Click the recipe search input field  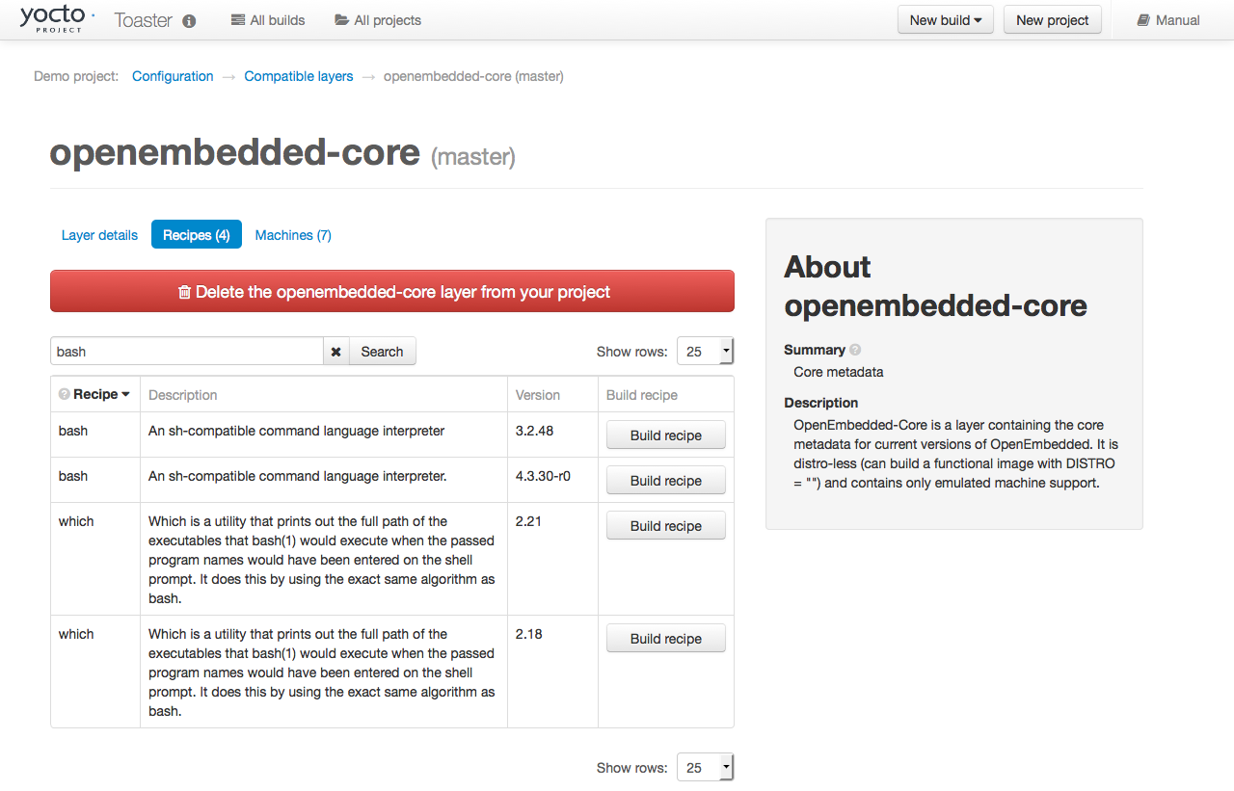click(186, 352)
